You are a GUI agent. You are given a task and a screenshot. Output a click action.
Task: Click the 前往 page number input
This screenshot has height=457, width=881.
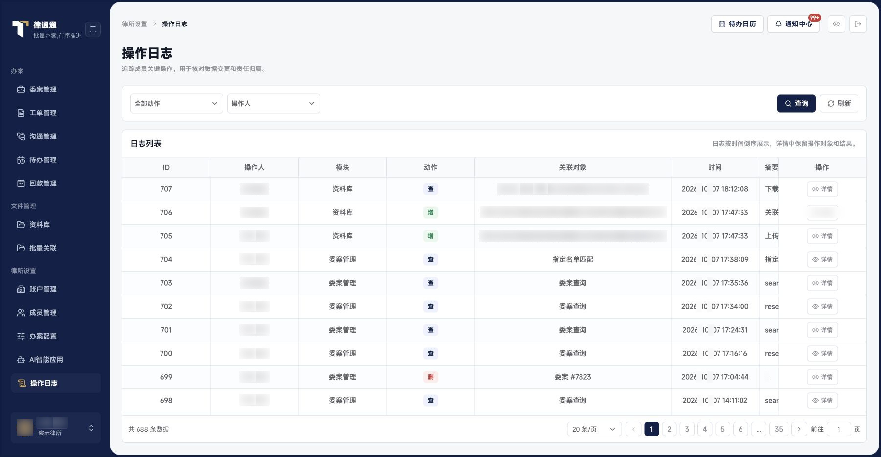point(838,429)
